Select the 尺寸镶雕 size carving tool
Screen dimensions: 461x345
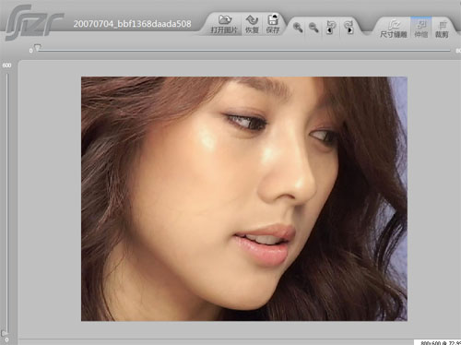pos(394,29)
